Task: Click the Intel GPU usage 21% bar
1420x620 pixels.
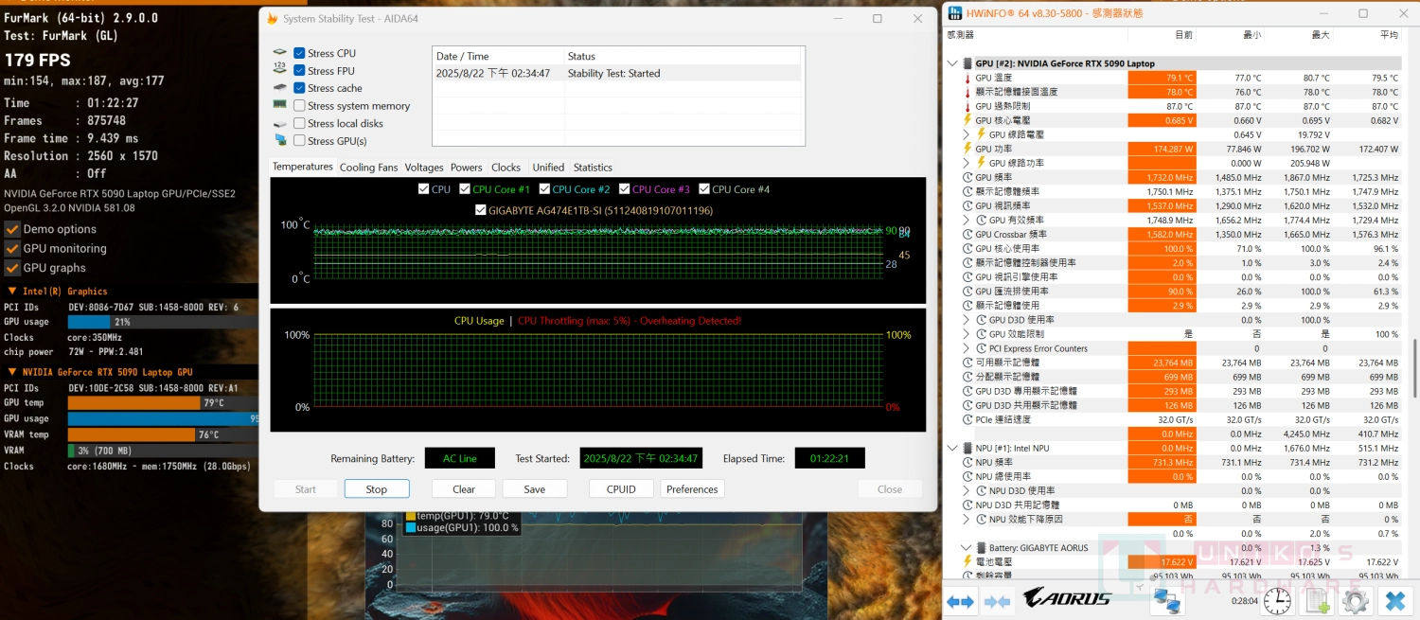Action: (x=162, y=322)
